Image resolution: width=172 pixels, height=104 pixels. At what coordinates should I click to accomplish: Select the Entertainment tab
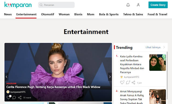coord(26,14)
